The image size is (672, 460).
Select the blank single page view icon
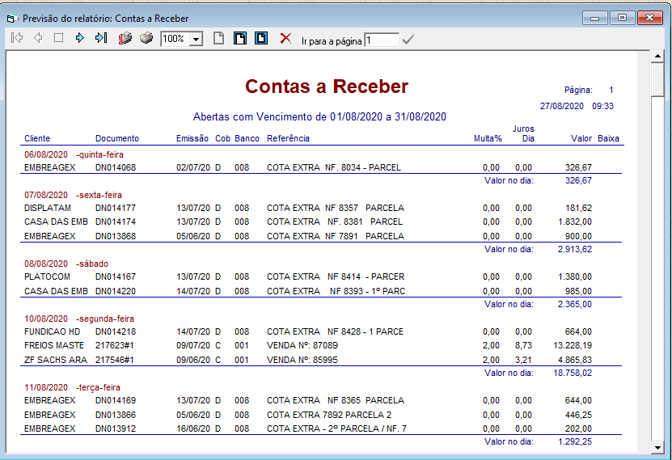[218, 38]
